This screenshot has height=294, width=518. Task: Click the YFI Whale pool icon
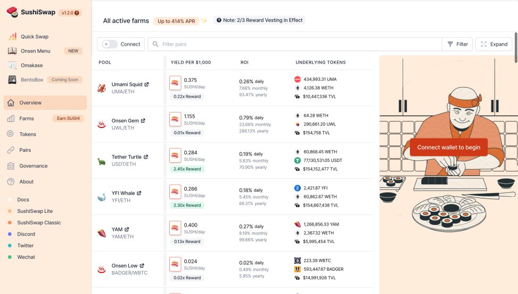click(101, 197)
